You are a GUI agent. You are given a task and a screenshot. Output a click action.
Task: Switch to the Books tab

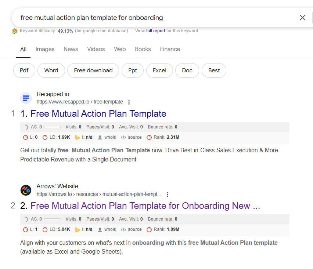pos(143,49)
